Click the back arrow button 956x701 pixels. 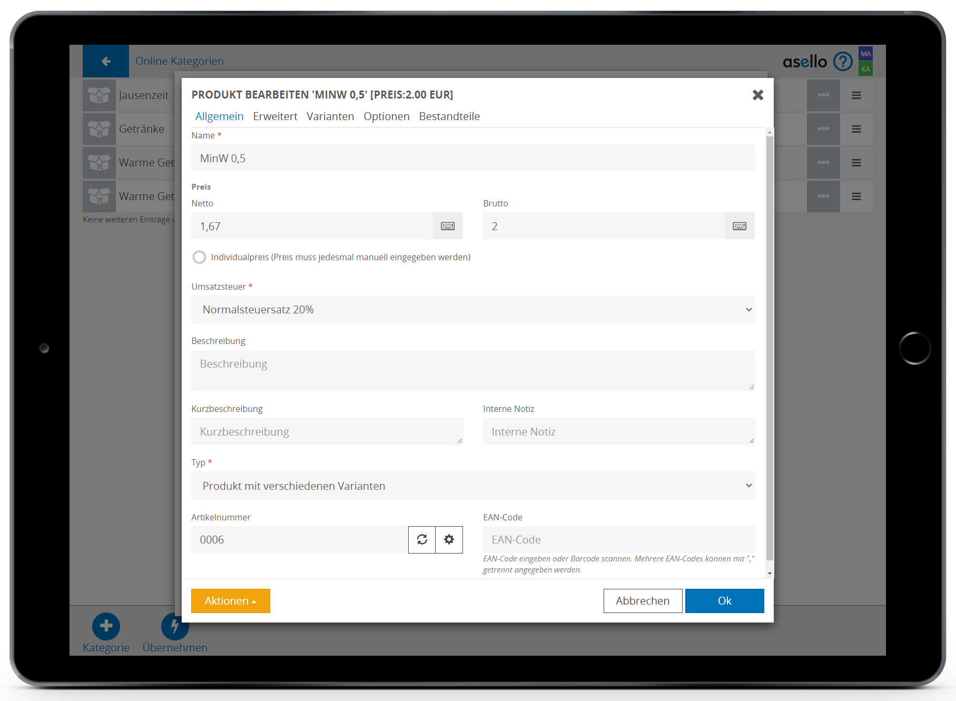[x=106, y=61]
